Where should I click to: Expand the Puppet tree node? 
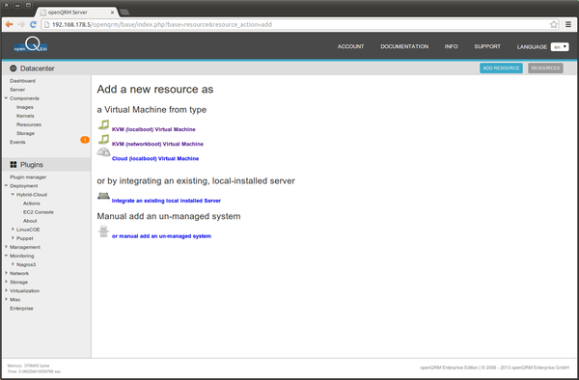point(13,238)
